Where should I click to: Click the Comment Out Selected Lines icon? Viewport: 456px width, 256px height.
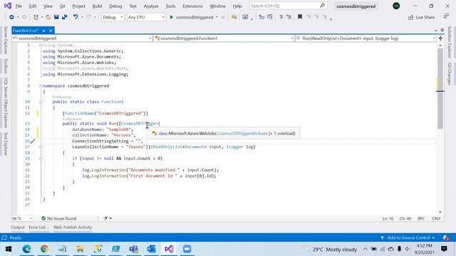tap(281, 17)
